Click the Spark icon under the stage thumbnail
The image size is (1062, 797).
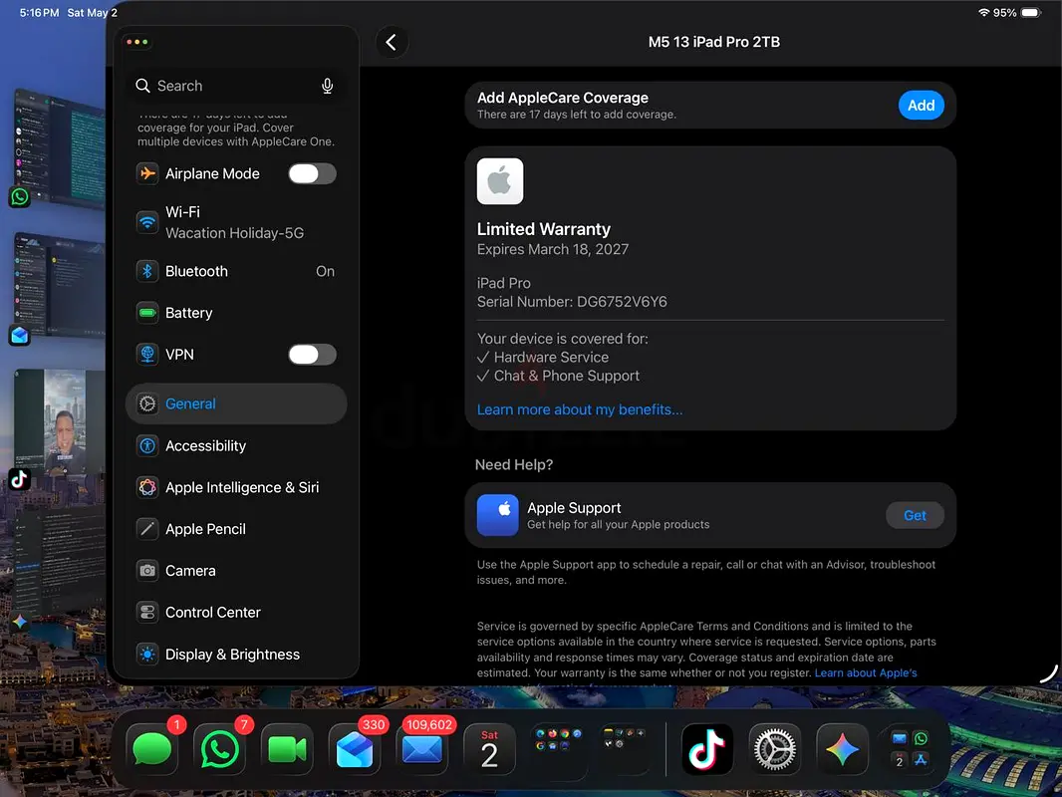[x=20, y=335]
